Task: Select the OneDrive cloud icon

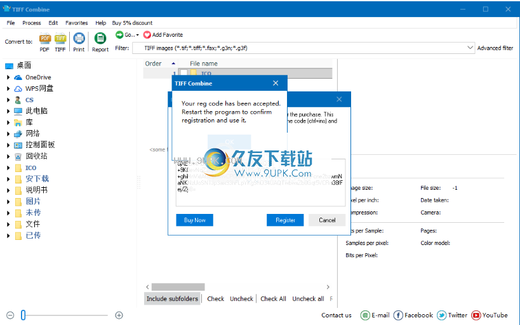Action: 18,77
